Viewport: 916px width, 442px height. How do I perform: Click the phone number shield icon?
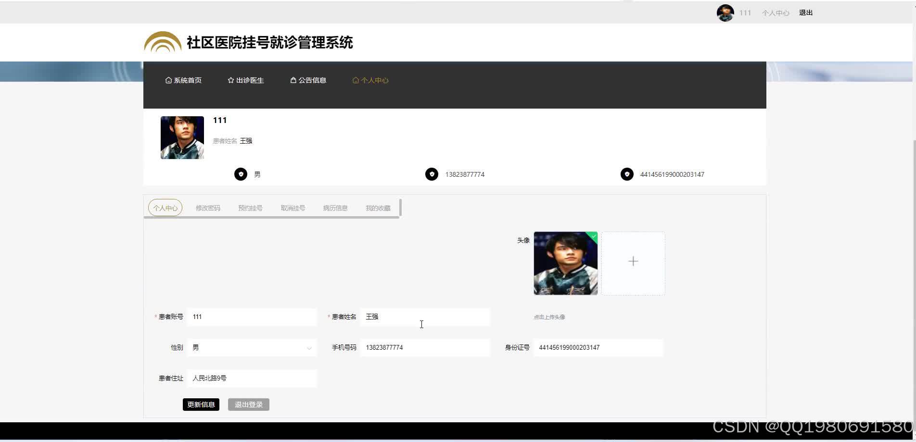[x=432, y=174]
